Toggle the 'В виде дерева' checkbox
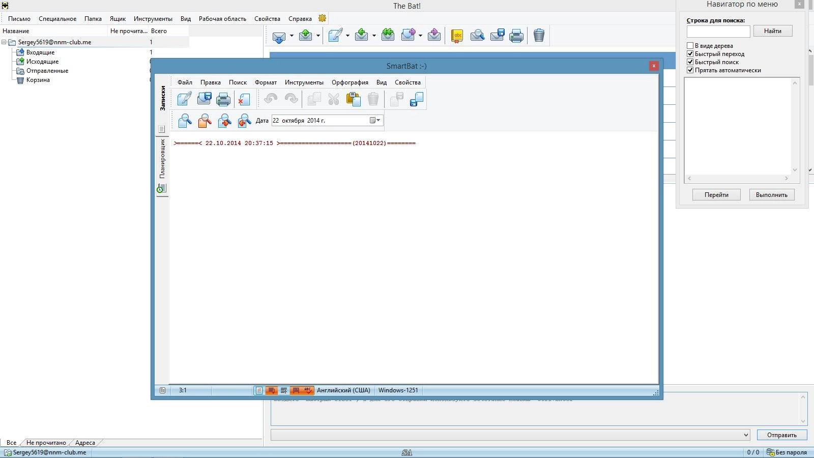The height and width of the screenshot is (458, 814). pyautogui.click(x=690, y=46)
